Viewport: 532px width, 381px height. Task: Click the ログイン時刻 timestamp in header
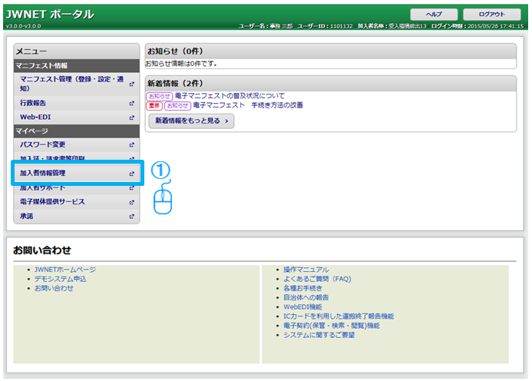477,26
